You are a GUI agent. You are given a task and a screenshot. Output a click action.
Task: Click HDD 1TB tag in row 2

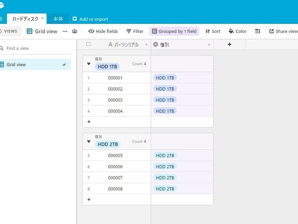point(165,89)
